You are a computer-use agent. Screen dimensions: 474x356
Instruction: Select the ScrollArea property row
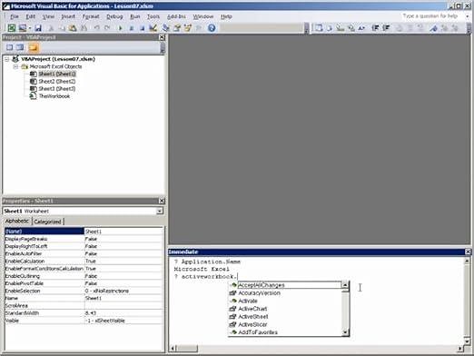click(x=84, y=306)
